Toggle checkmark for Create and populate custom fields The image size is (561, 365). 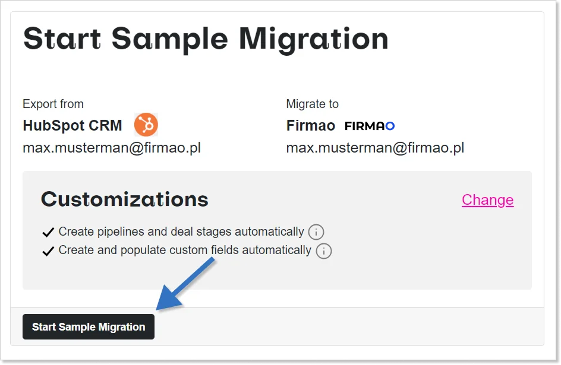49,251
